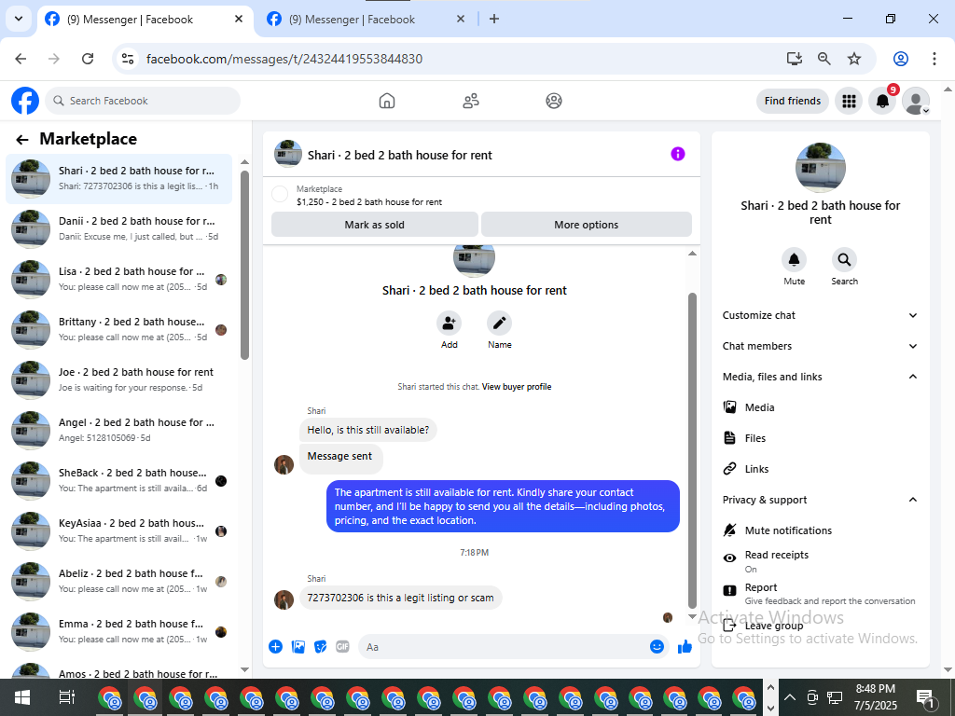This screenshot has width=955, height=716.
Task: Attach a photo with the image icon
Action: point(298,647)
